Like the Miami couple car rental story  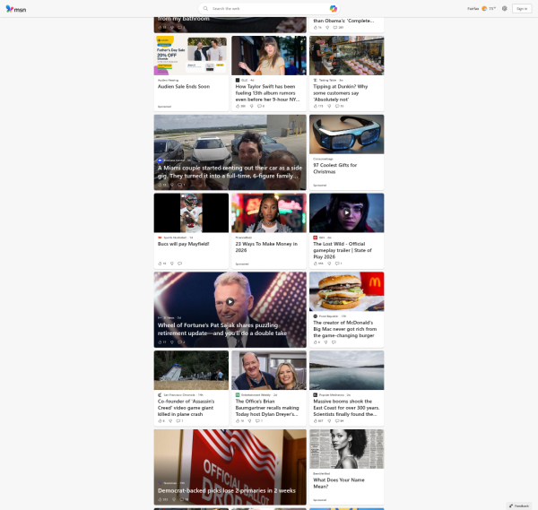pyautogui.click(x=160, y=185)
